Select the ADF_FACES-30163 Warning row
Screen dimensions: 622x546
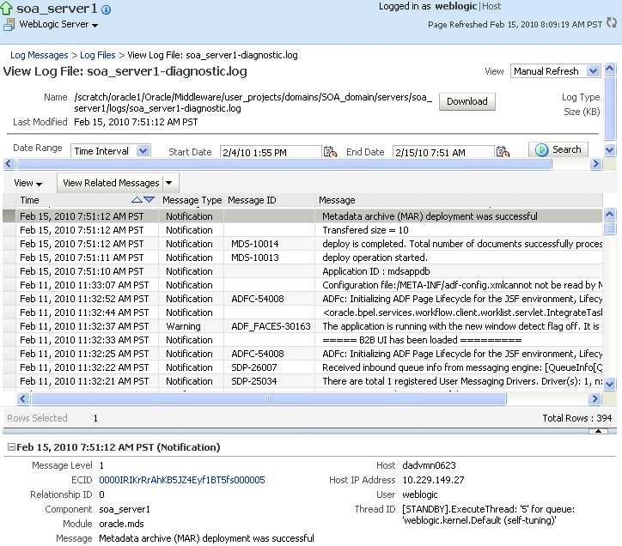[x=302, y=326]
